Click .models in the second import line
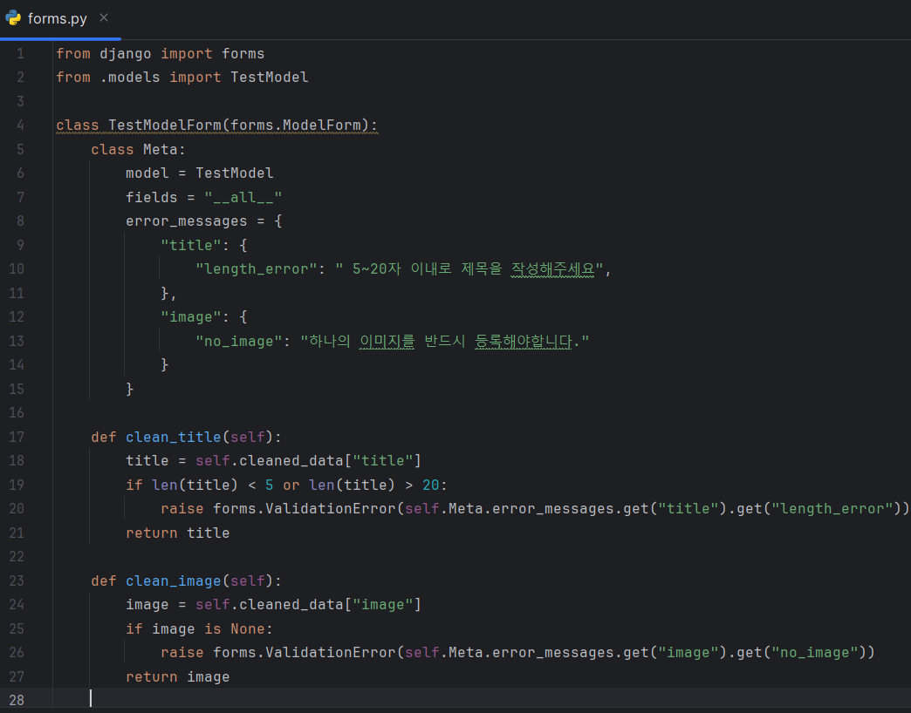The height and width of the screenshot is (713, 911). coord(130,78)
